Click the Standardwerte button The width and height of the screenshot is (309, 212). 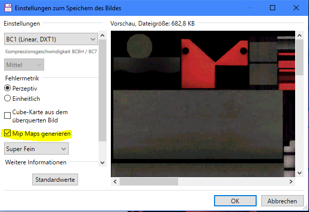[55, 180]
